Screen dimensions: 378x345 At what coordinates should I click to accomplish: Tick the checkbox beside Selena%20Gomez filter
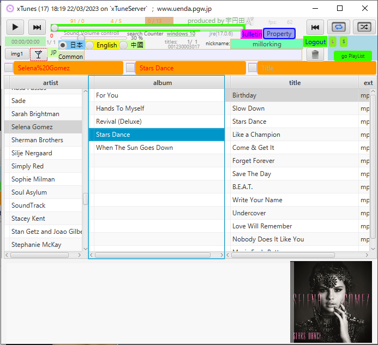pos(9,68)
